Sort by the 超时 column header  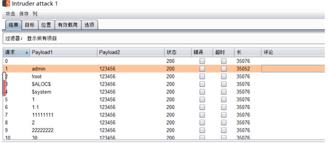coord(224,52)
